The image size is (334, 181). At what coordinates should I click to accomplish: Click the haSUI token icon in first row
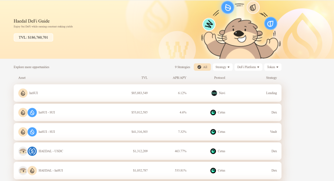[x=23, y=93]
